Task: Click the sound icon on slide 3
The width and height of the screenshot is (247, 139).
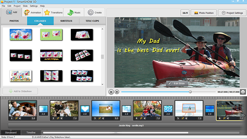Action: point(103,118)
